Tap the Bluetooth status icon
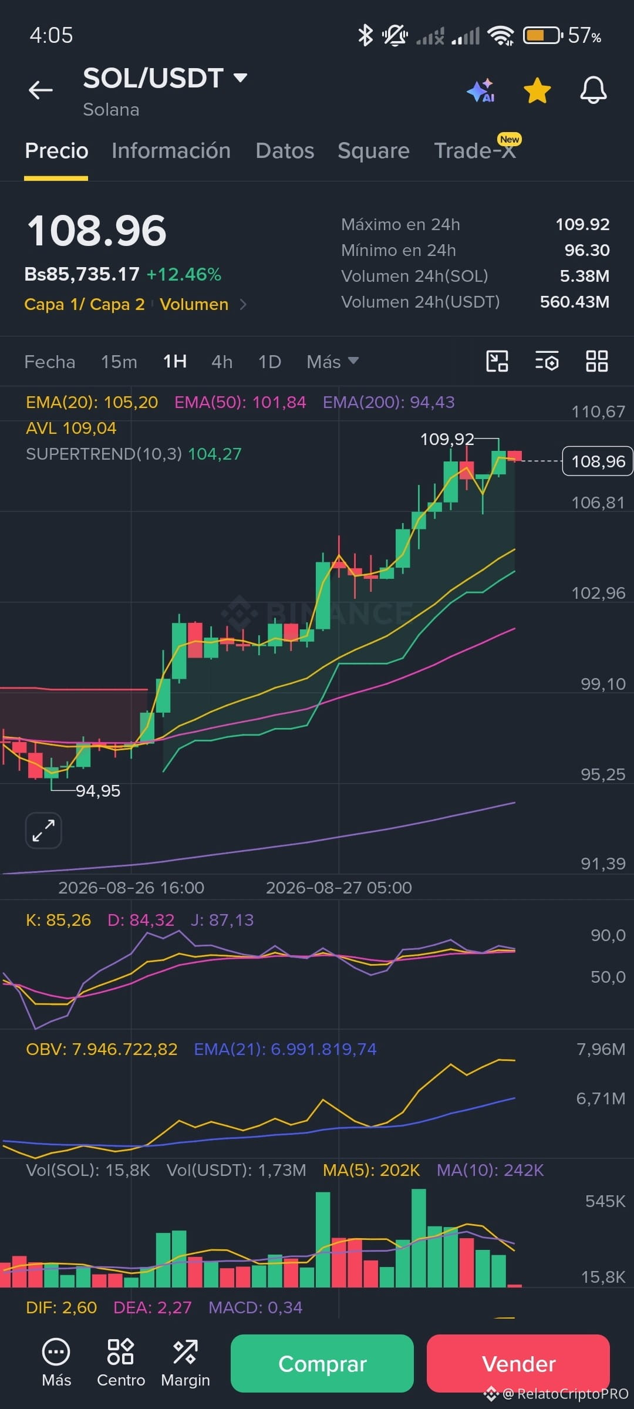The width and height of the screenshot is (634, 1409). (x=365, y=36)
